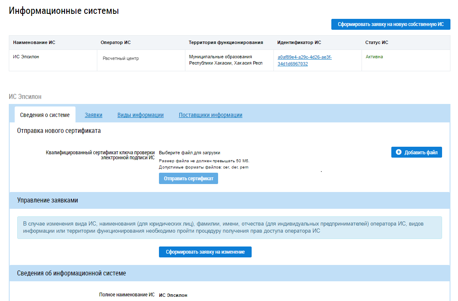Screen dimensions: 458x301
Task: Click the Статус ИС column header
Action: (x=377, y=42)
